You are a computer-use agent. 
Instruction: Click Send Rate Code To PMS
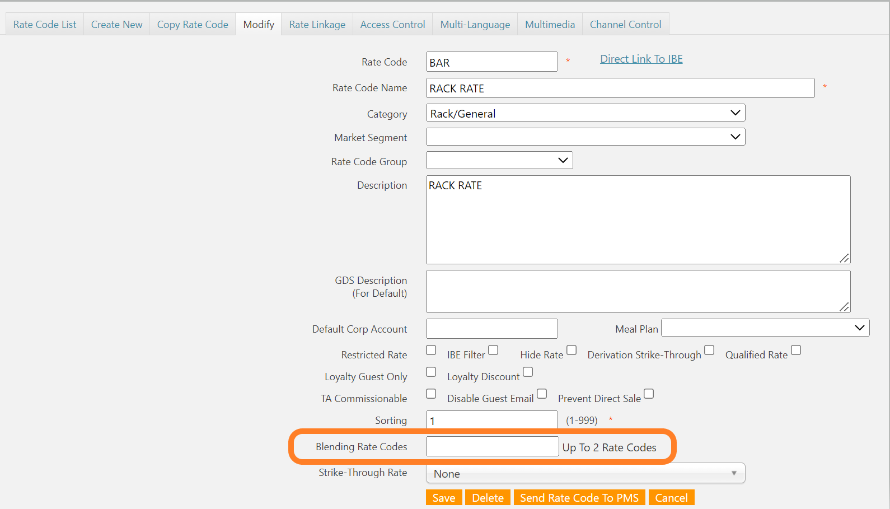tap(579, 497)
